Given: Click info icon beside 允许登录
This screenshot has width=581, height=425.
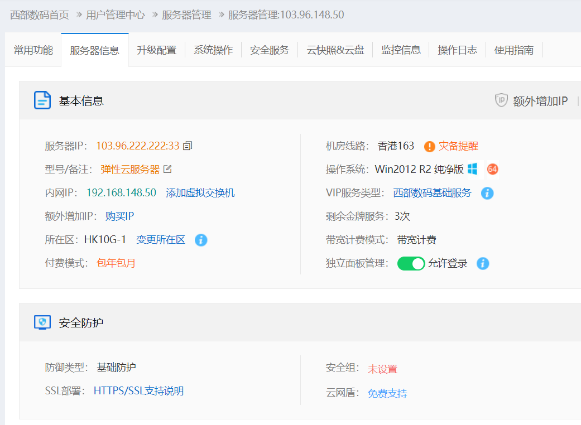Looking at the screenshot, I should tap(483, 263).
